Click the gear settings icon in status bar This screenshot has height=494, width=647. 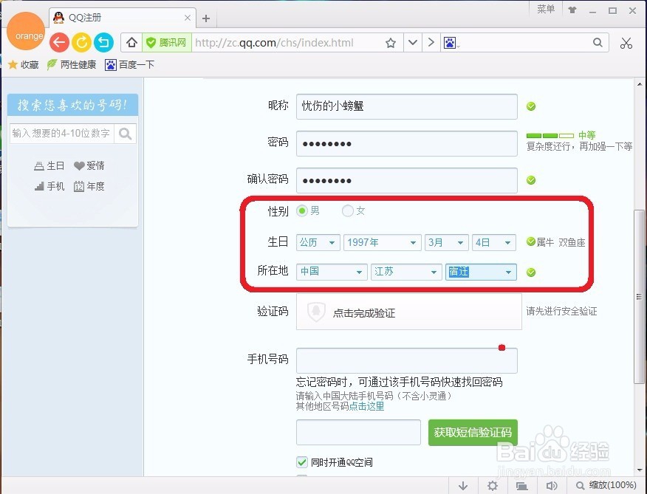pos(493,485)
